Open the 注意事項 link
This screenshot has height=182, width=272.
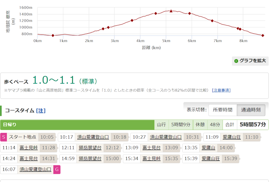pyautogui.click(x=221, y=90)
